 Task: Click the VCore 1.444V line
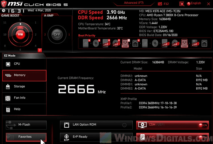(x=148, y=23)
